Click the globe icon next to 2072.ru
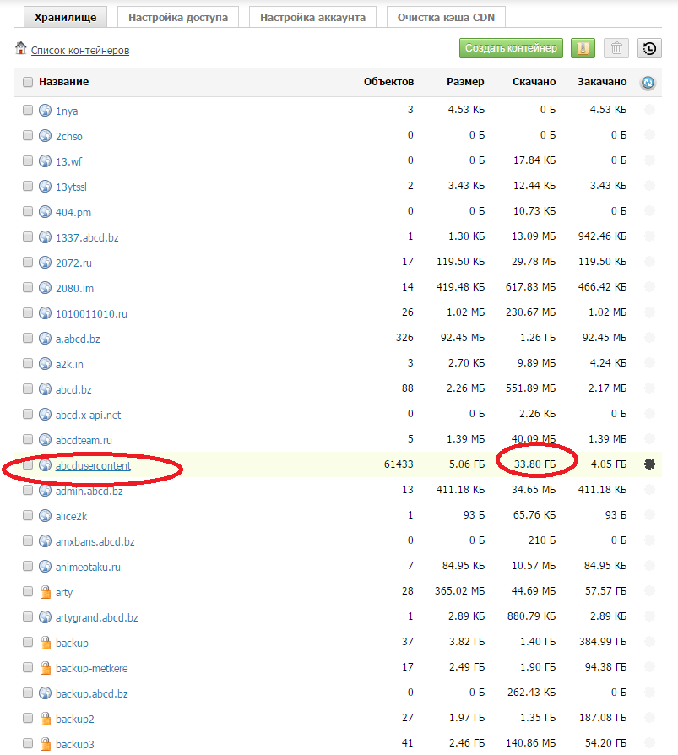Screen dimensions: 678x755 point(46,263)
